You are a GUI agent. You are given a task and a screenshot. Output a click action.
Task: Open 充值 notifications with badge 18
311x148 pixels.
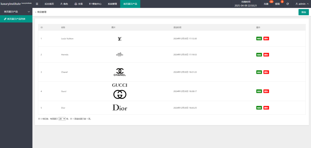point(266,4)
